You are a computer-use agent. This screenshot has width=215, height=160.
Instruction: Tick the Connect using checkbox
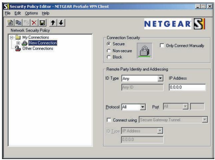point(109,120)
